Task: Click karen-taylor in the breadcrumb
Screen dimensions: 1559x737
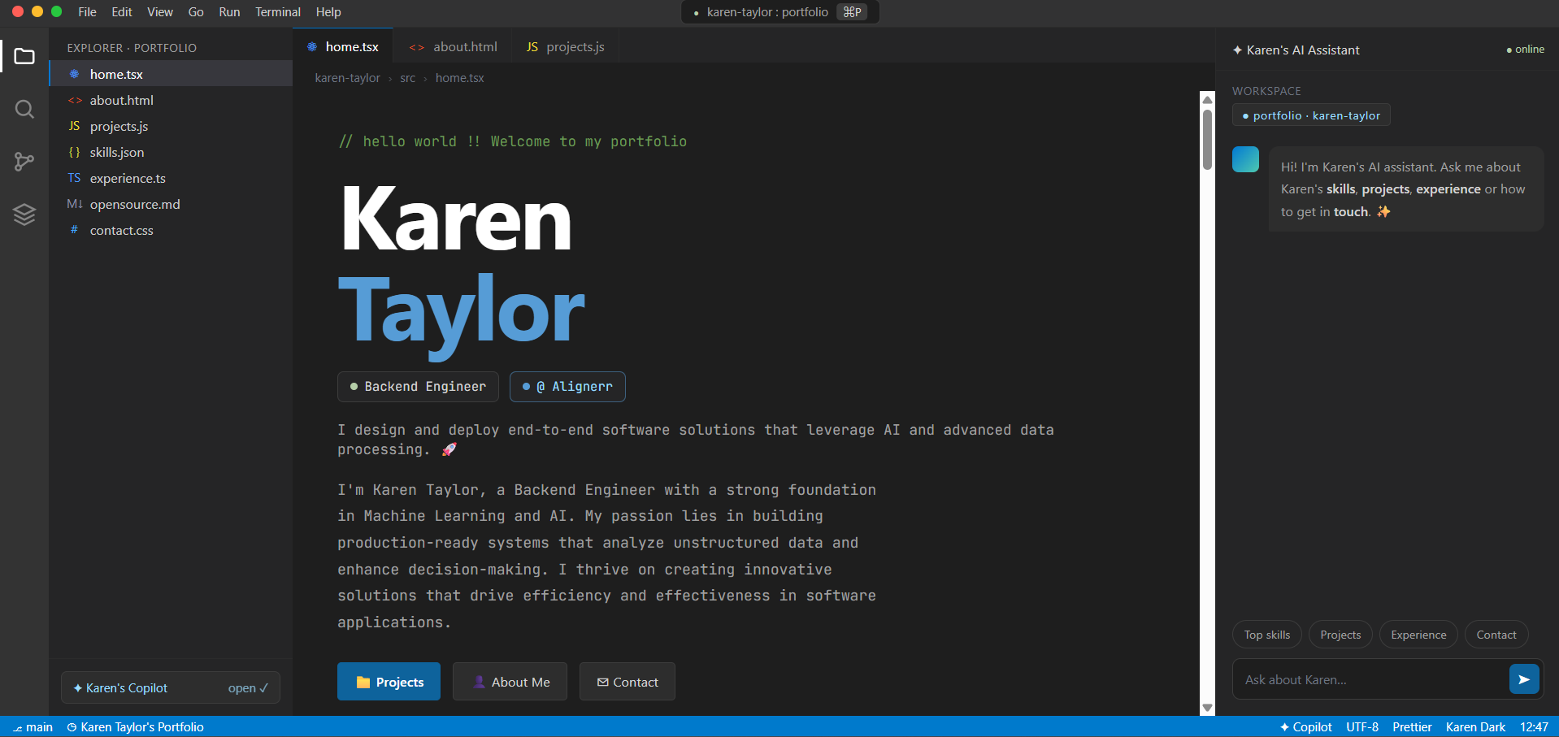Action: (347, 78)
